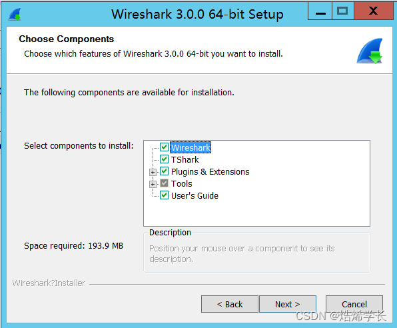Uncheck the Wireshark component checkbox
Screen dimensions: 397x328
coord(164,147)
